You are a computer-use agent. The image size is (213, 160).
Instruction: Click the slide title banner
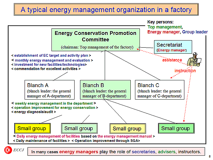click(106, 10)
